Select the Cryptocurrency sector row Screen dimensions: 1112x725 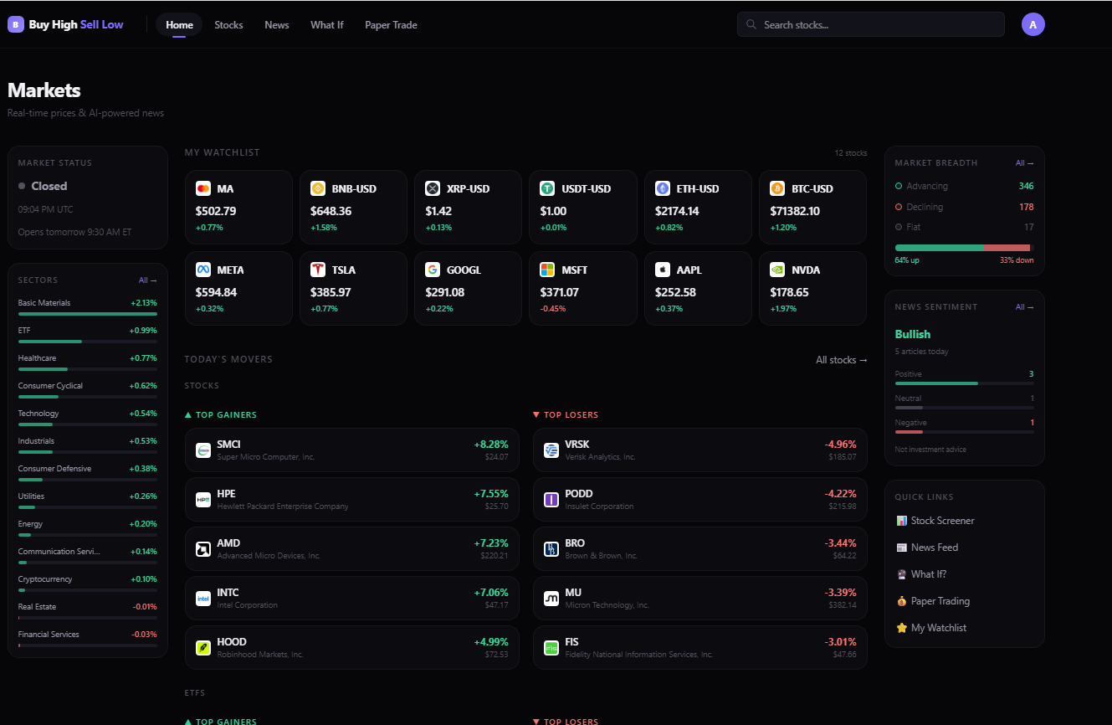click(x=88, y=583)
